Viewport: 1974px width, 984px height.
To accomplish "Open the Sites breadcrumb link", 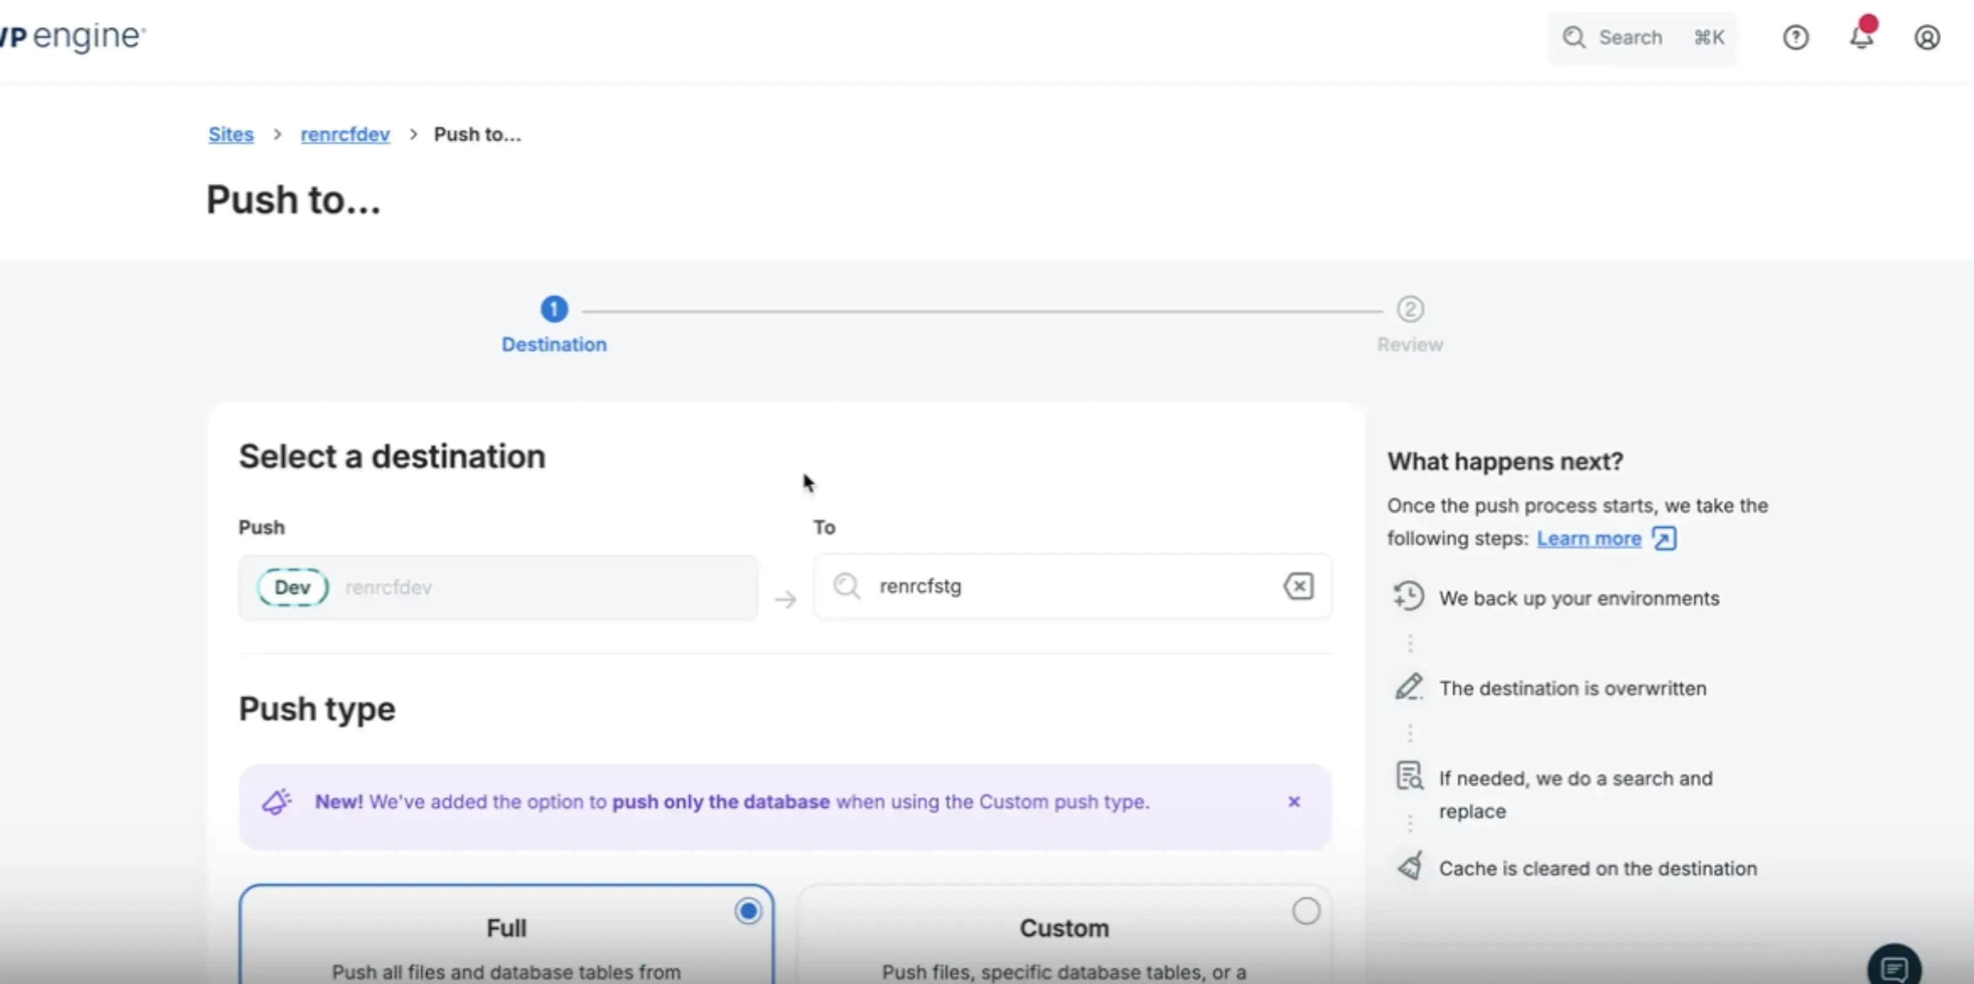I will pos(231,134).
